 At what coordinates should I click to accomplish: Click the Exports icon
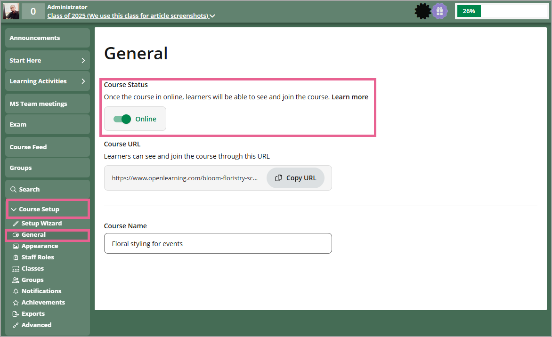tap(16, 314)
